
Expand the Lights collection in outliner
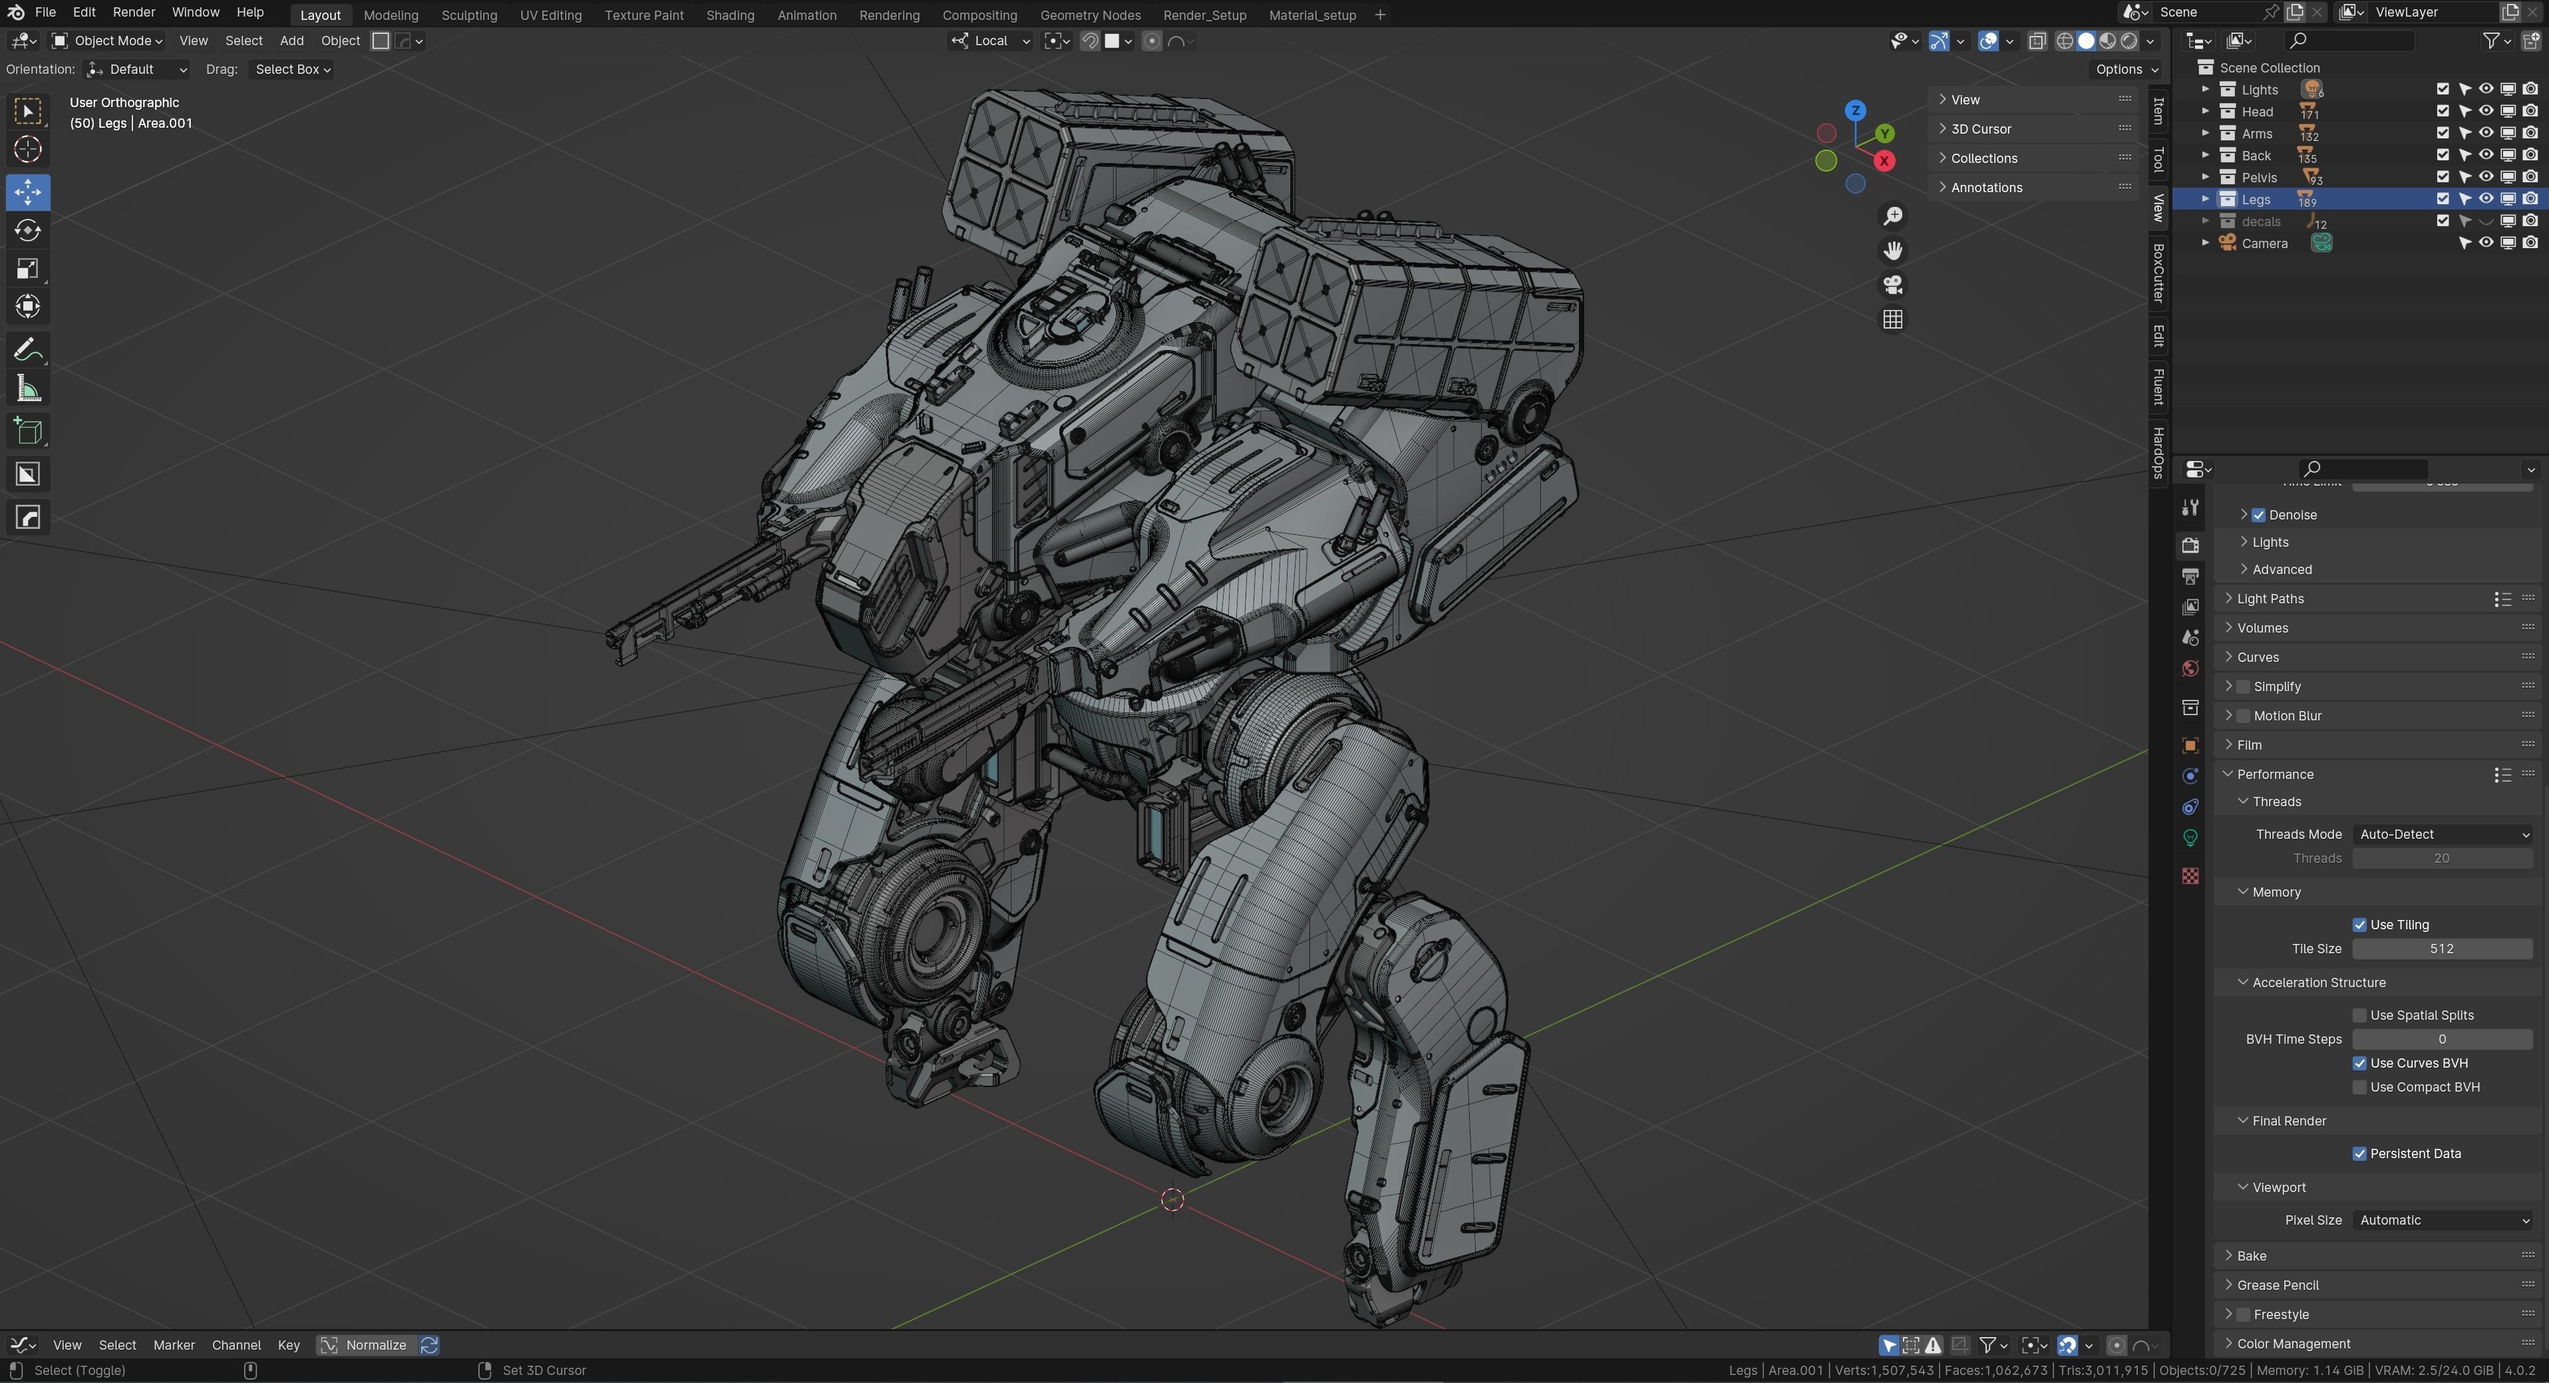(x=2204, y=89)
